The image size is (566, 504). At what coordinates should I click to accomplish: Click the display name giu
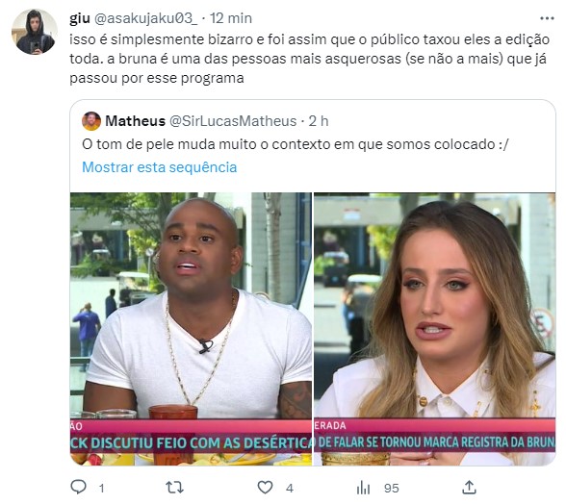tap(80, 18)
